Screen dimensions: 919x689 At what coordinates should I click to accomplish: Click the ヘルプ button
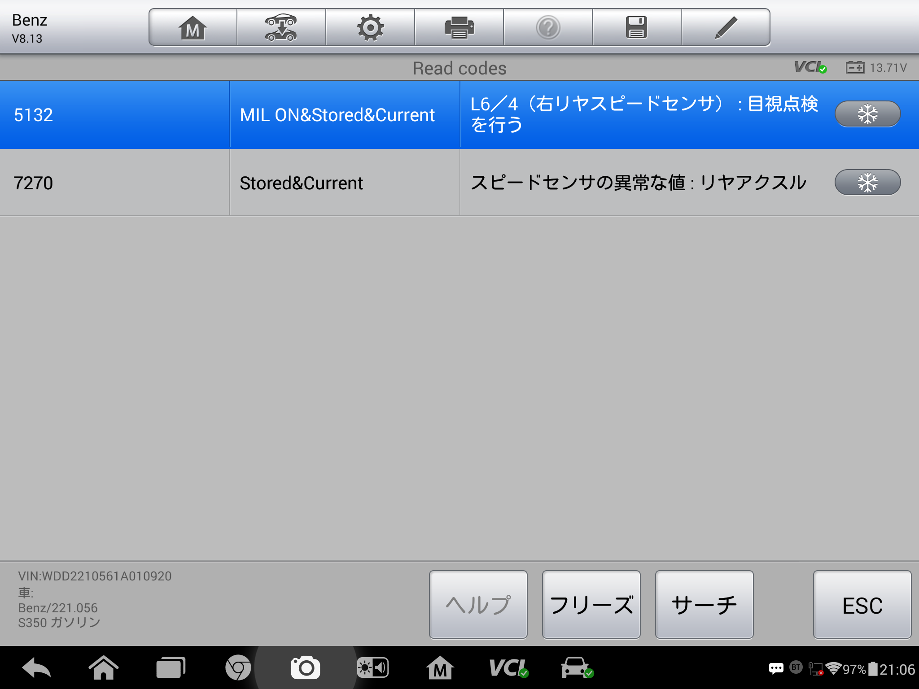478,604
